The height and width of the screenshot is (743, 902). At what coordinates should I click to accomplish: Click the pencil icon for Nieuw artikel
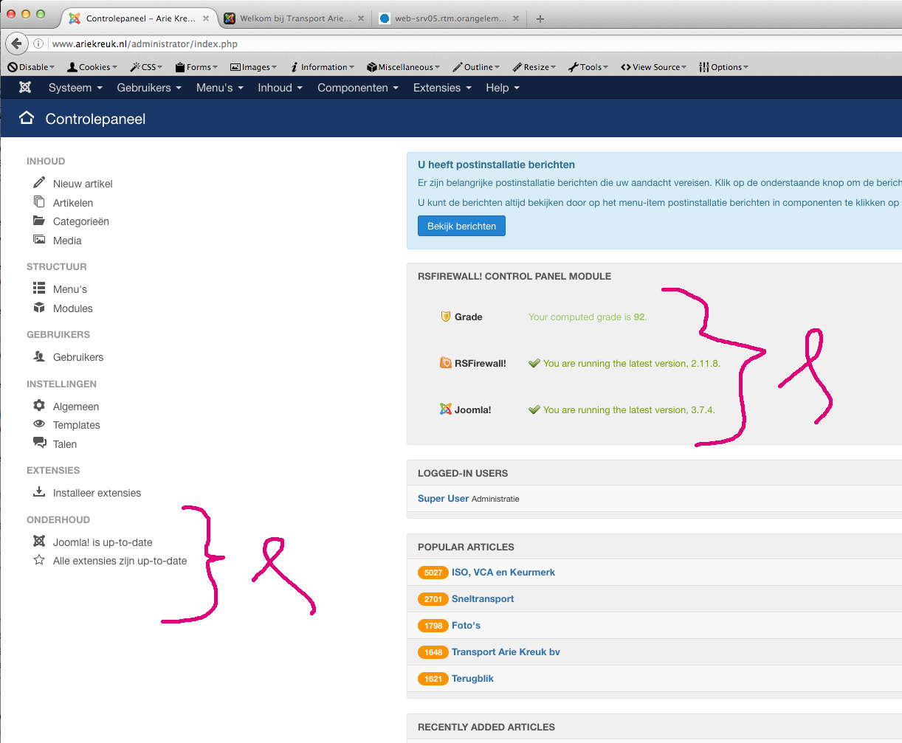point(39,183)
